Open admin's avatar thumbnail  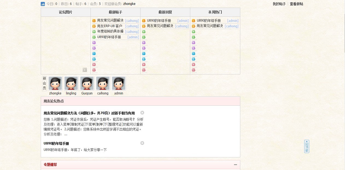click(x=119, y=83)
